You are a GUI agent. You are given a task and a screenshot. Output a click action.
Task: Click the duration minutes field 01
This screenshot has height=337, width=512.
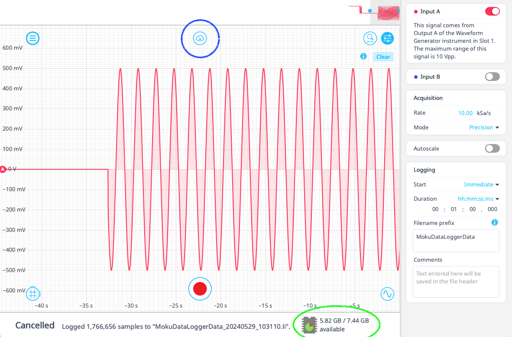454,209
